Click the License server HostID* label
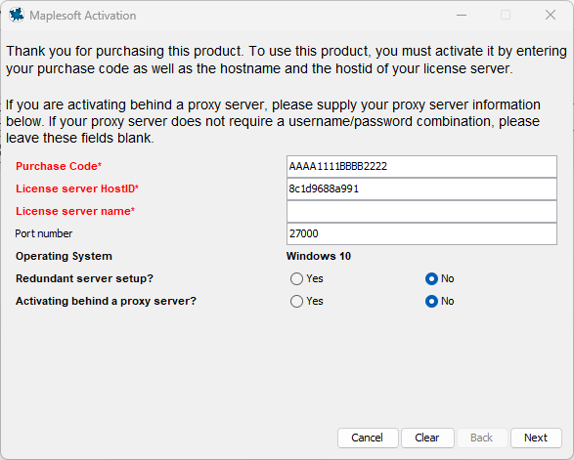The height and width of the screenshot is (460, 574). pyautogui.click(x=77, y=188)
